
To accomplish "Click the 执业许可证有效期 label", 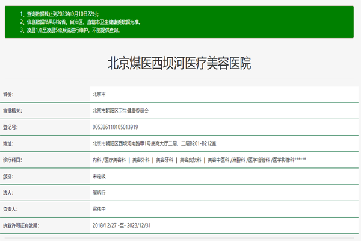I will (x=21, y=225).
